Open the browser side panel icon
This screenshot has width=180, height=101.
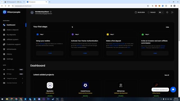click(171, 6)
